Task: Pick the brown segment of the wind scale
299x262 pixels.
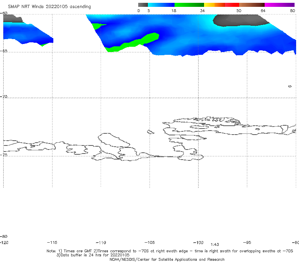Action: pyautogui.click(x=252, y=5)
